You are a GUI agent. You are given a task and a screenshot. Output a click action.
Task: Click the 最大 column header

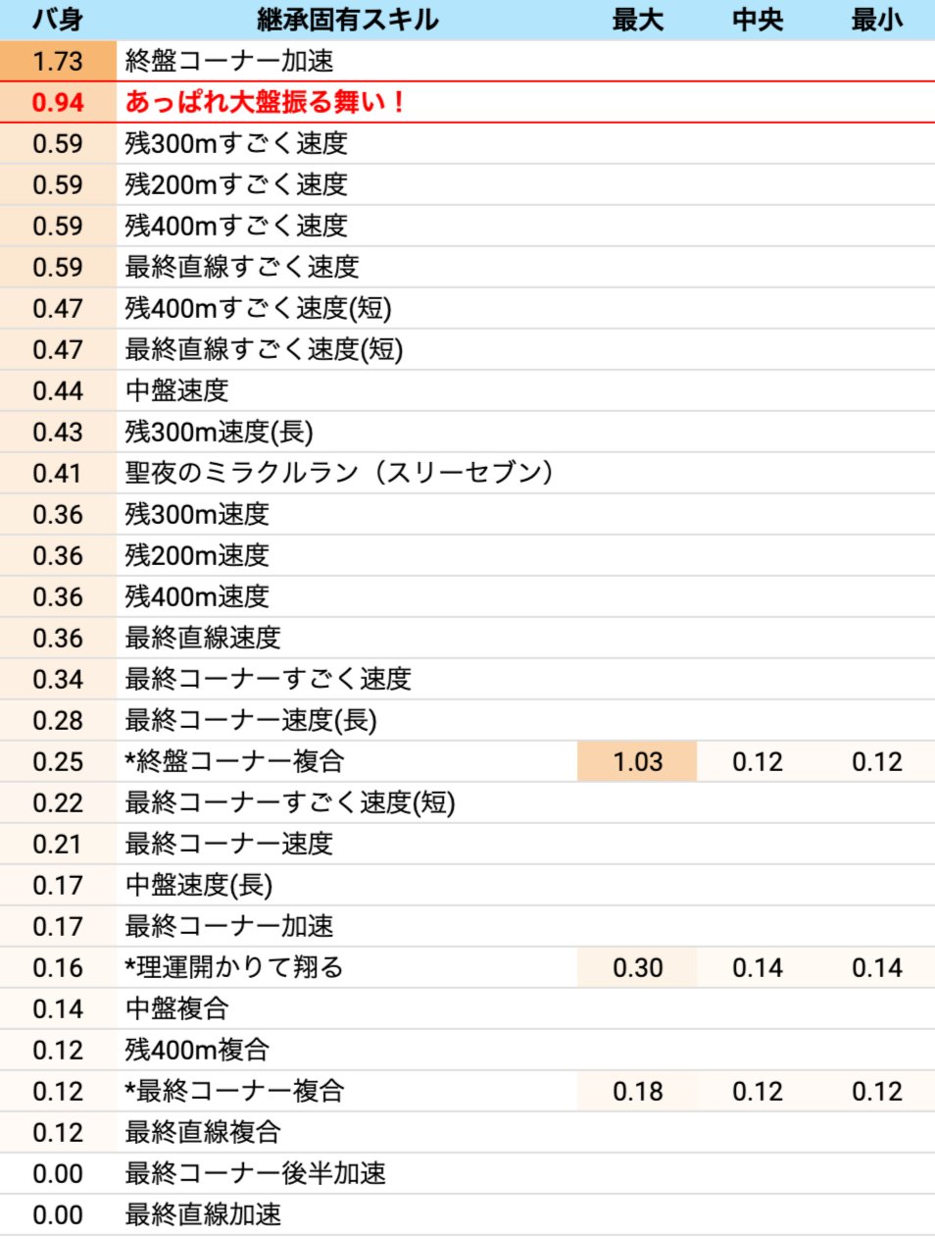coord(637,20)
